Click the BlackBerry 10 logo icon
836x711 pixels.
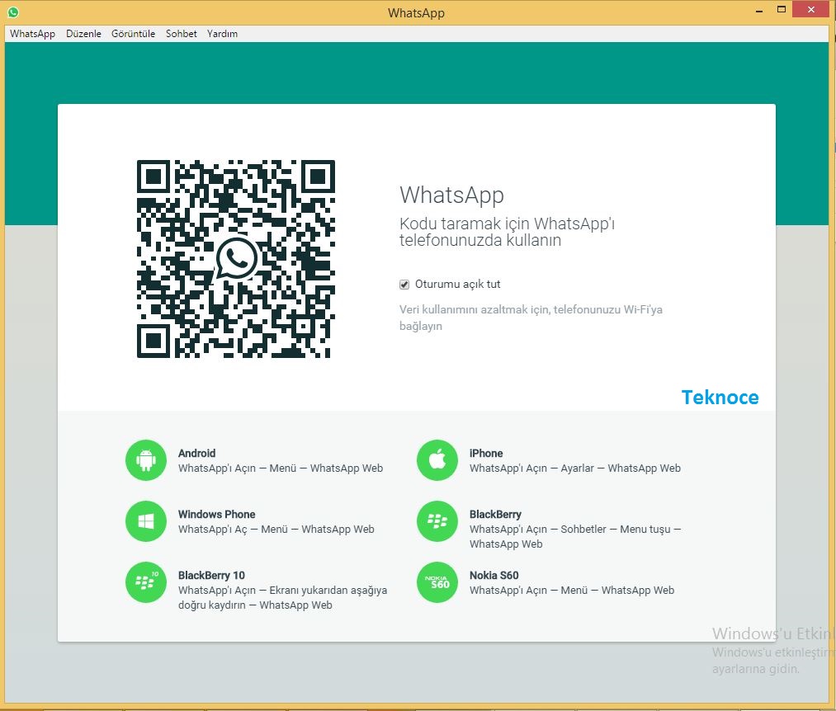(x=145, y=582)
